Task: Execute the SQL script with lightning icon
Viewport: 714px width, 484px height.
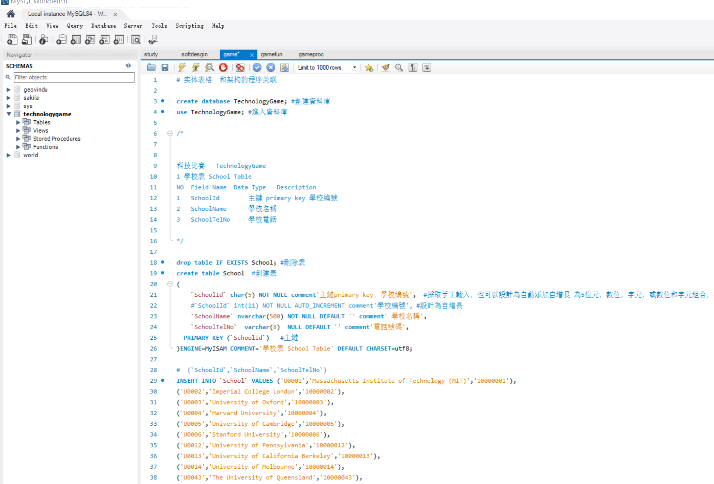Action: click(182, 68)
